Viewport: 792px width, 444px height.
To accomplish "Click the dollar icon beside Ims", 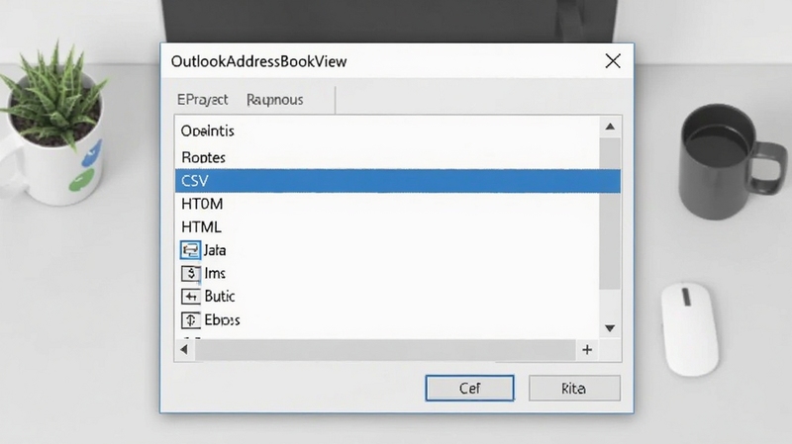I will pyautogui.click(x=190, y=274).
